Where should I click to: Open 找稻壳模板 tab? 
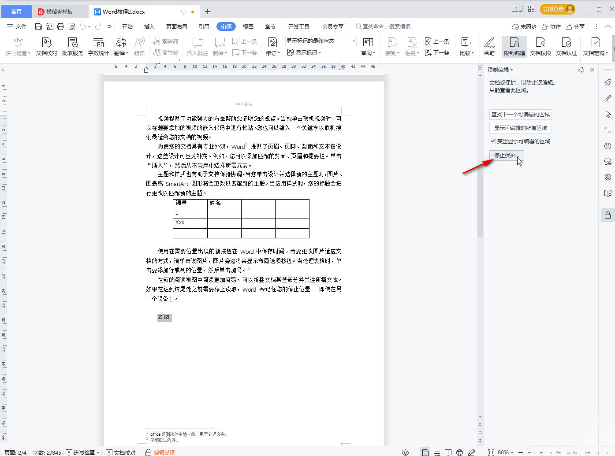(60, 11)
